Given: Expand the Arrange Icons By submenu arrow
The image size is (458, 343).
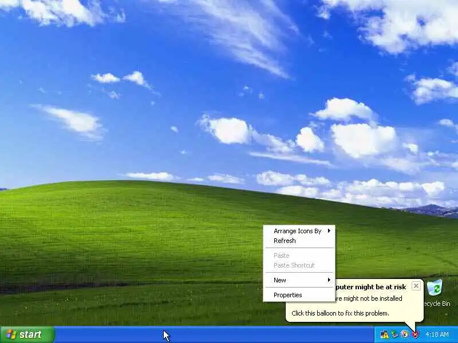Looking at the screenshot, I should tap(329, 231).
